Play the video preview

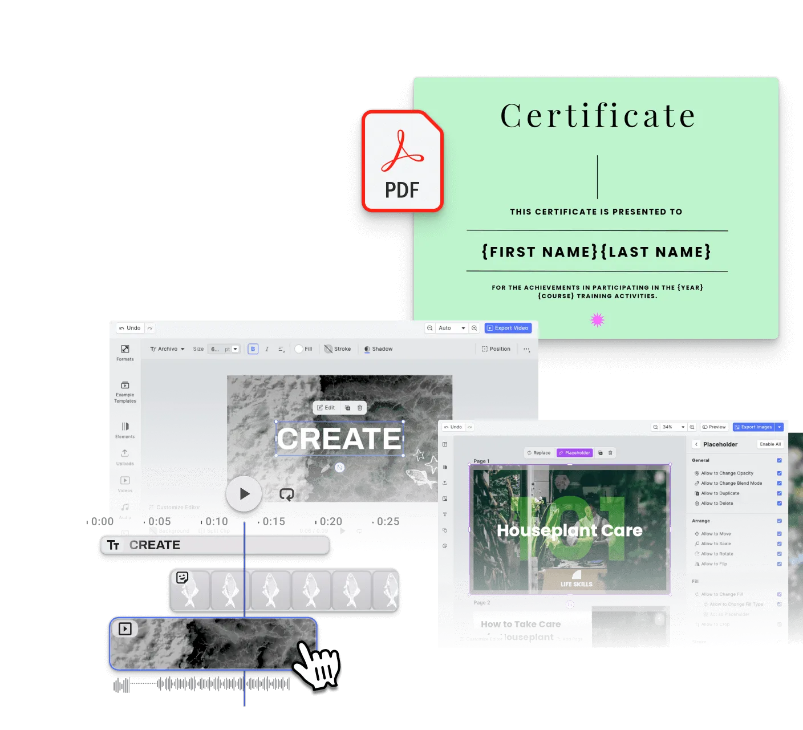click(244, 494)
